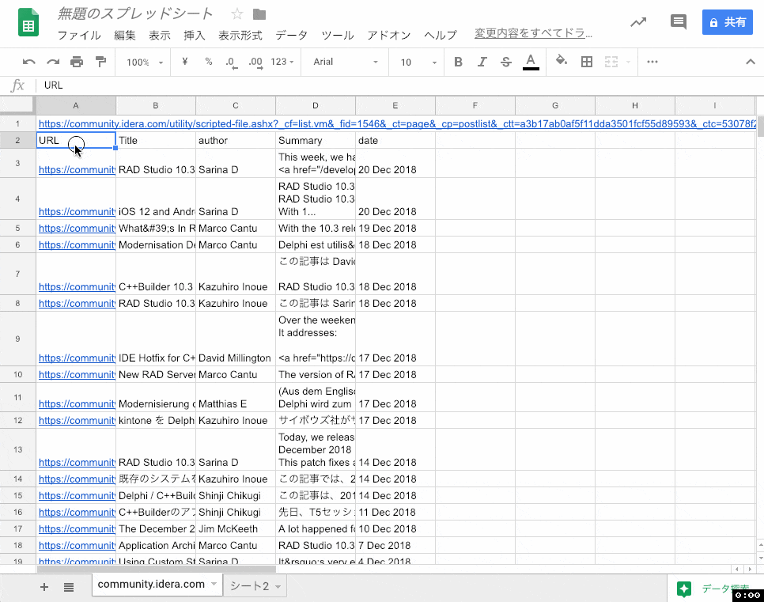
Task: Open the ヘルプ menu
Action: coord(441,35)
